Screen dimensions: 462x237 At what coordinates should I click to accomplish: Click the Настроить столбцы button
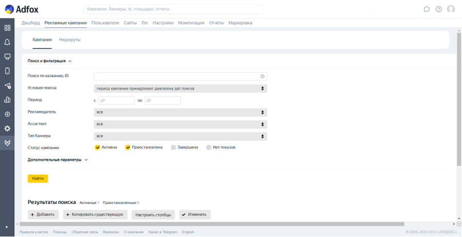click(x=153, y=215)
